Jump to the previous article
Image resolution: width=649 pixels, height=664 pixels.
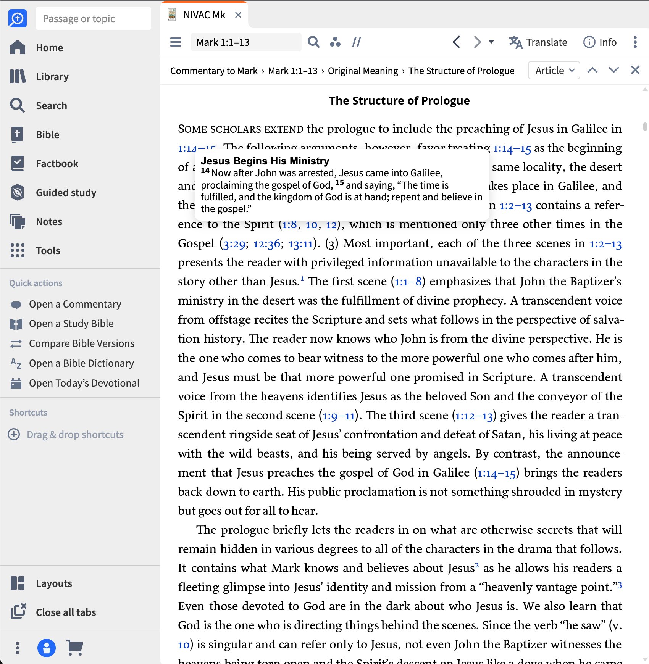[x=592, y=70]
